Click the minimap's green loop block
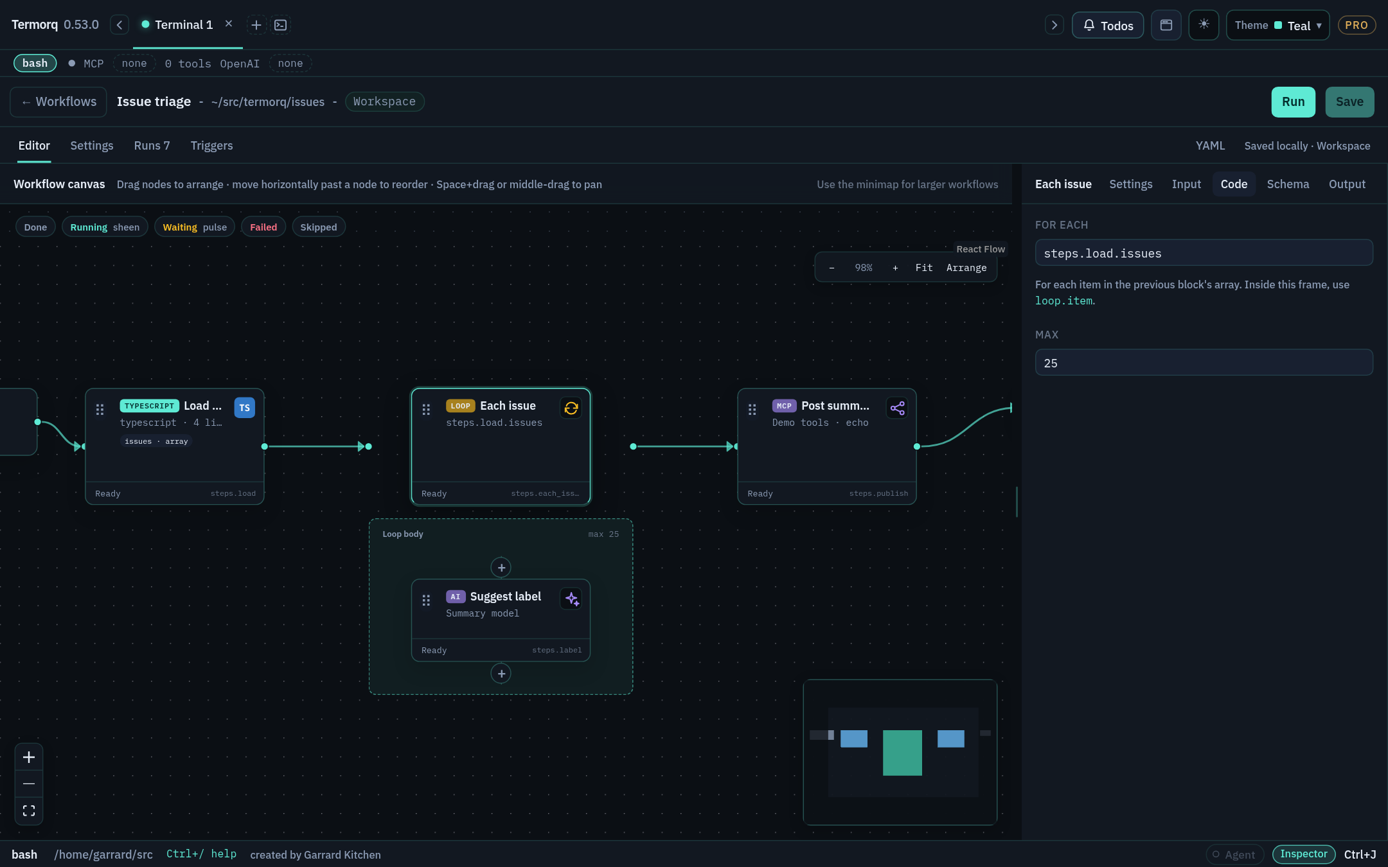This screenshot has width=1388, height=867. (x=902, y=753)
